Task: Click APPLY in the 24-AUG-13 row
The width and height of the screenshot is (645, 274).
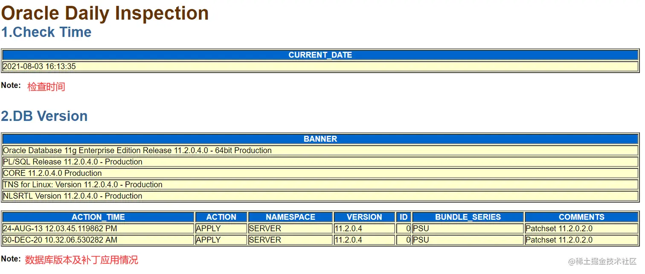Action: click(x=221, y=228)
